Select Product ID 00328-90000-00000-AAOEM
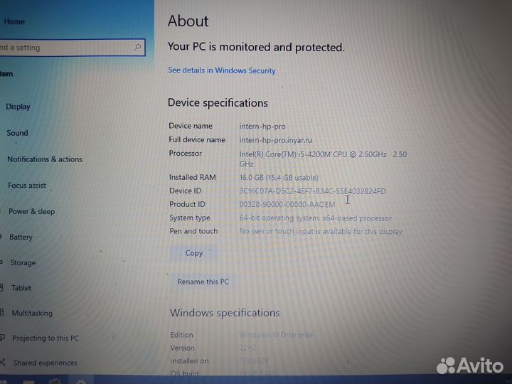 pos(287,205)
